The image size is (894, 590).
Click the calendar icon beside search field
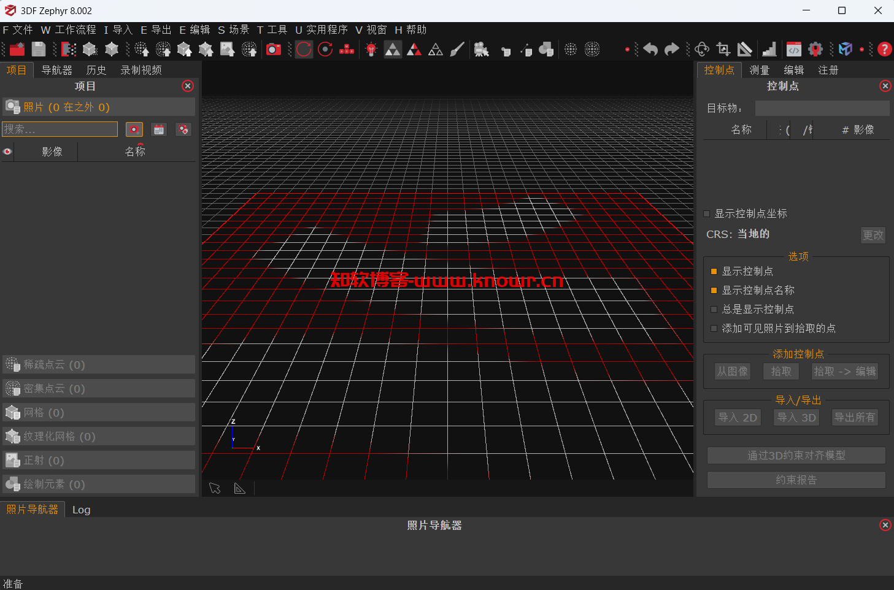tap(159, 129)
